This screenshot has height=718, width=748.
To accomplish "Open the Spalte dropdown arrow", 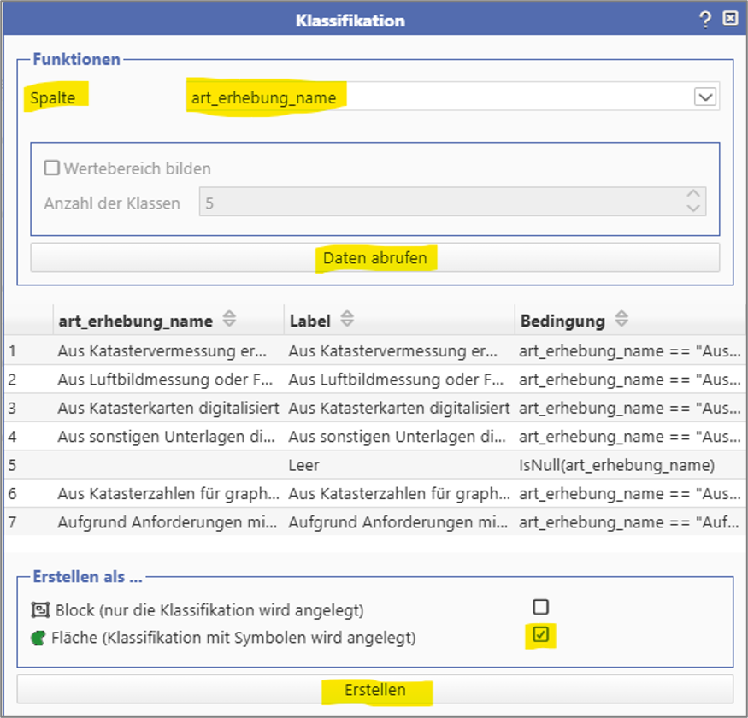I will [705, 97].
